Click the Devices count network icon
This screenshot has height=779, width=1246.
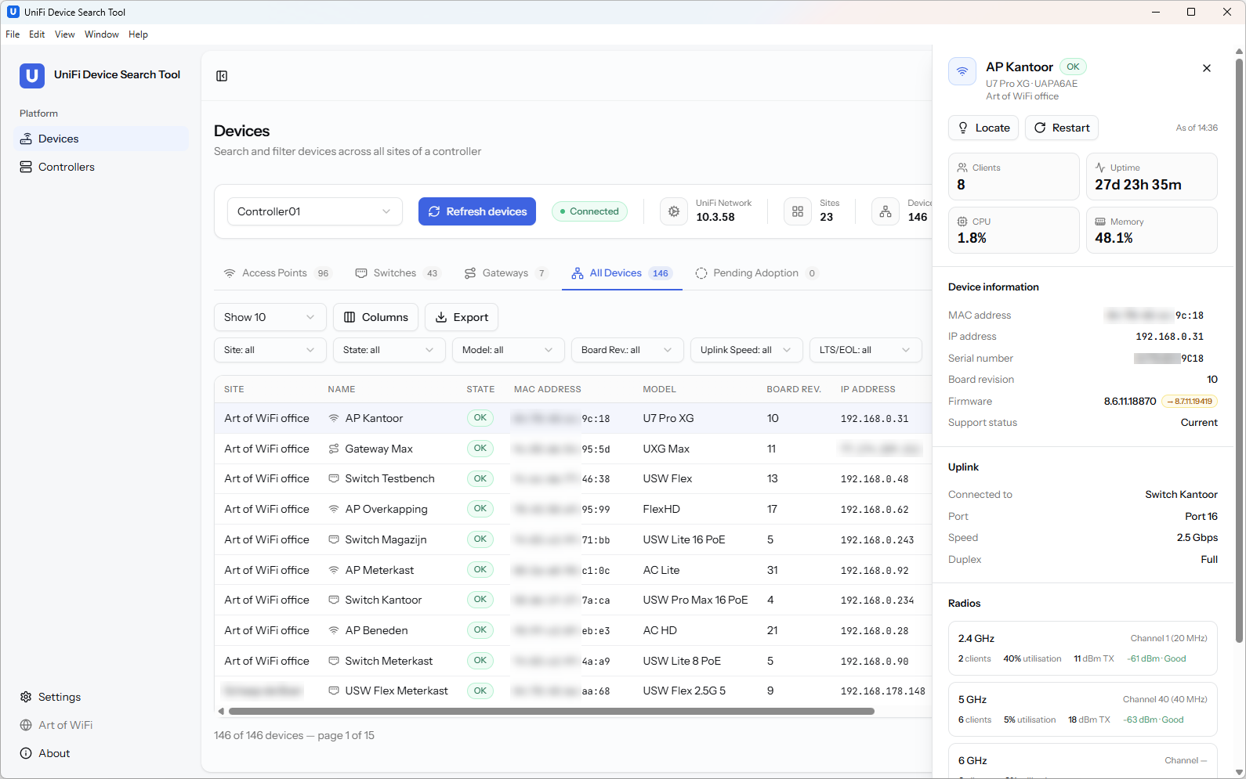886,211
